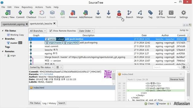The height and width of the screenshot is (108, 193).
Task: Click the Stash toolbar icon
Action: [x=52, y=13]
